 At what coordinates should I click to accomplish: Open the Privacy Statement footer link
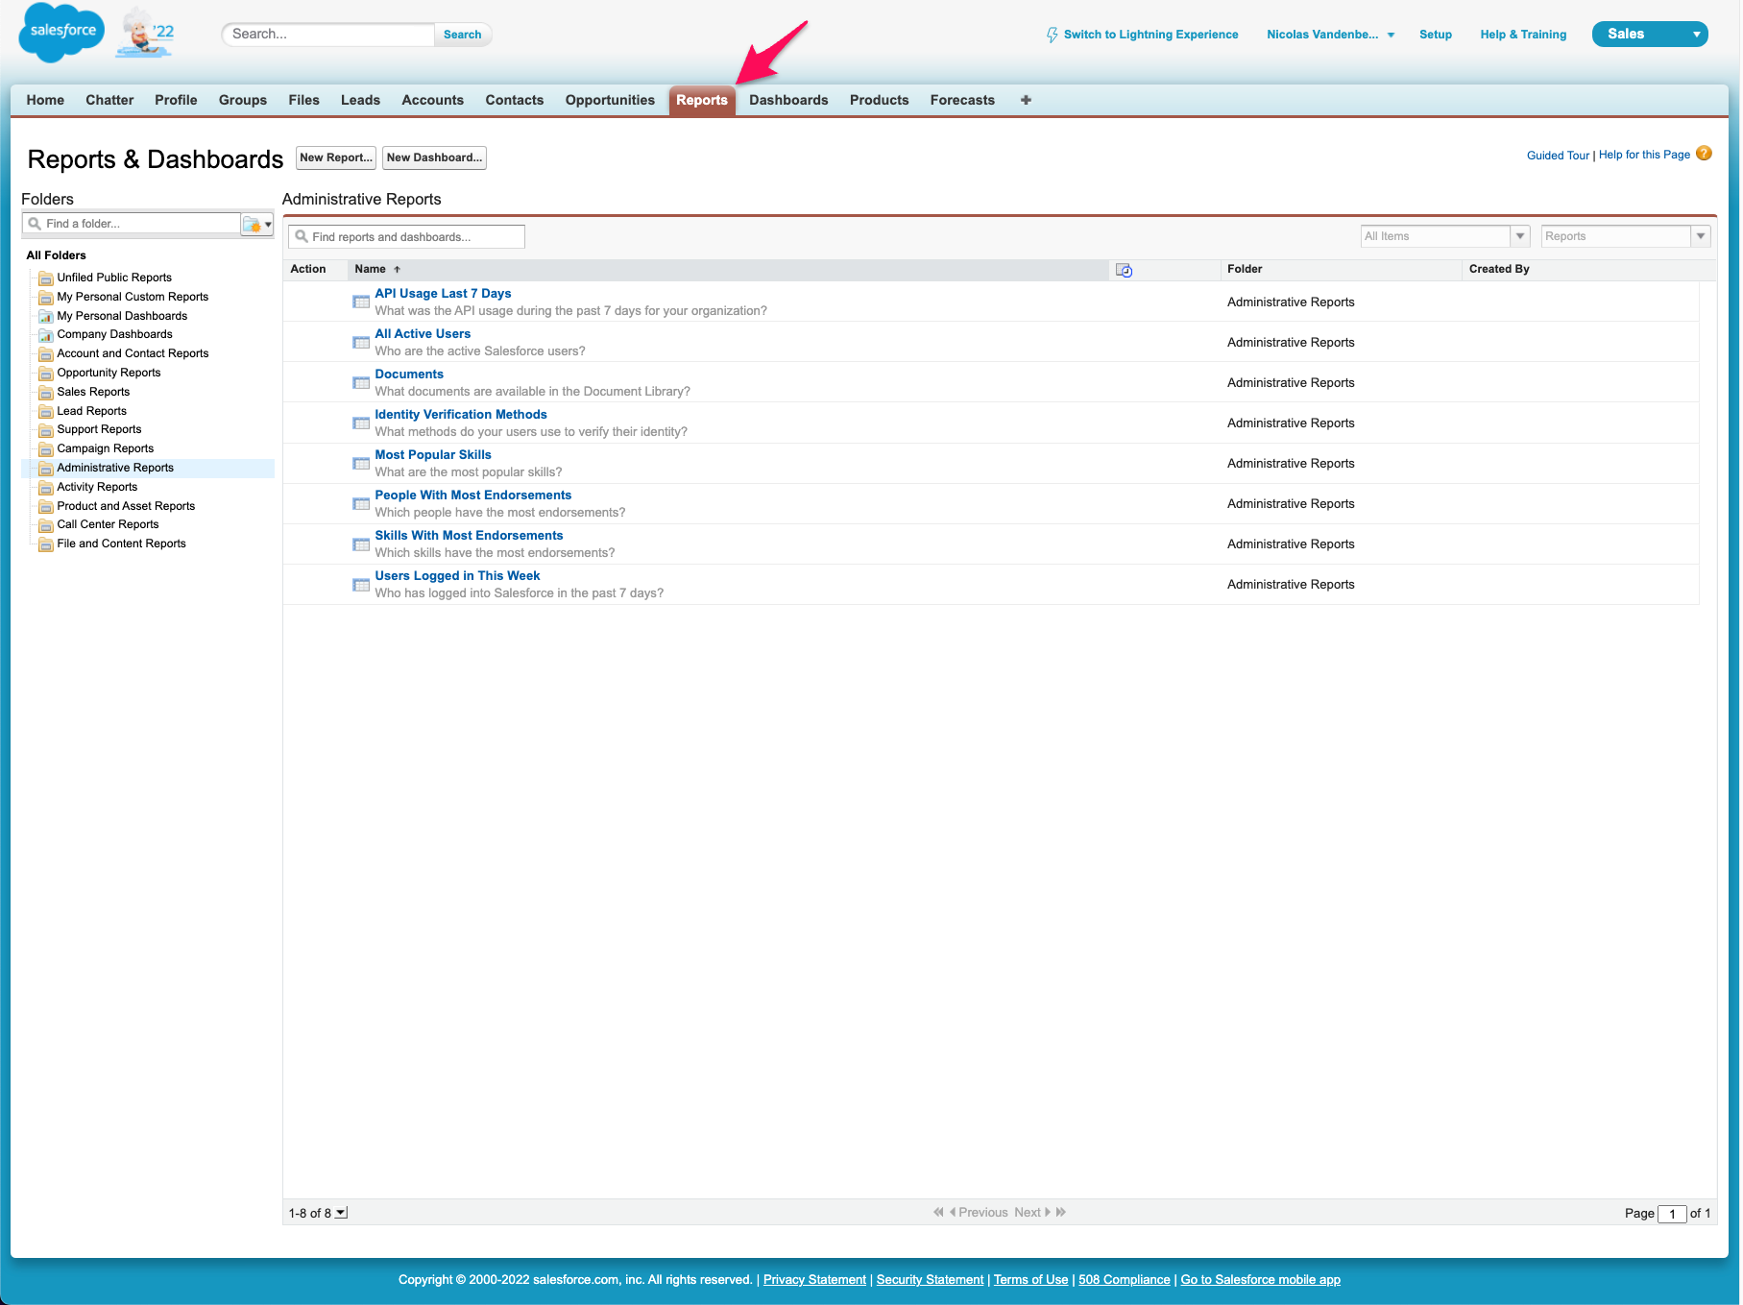tap(814, 1279)
